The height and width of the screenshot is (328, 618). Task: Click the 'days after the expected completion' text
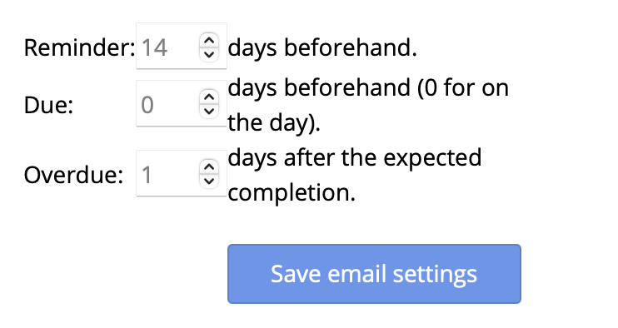[x=355, y=175]
